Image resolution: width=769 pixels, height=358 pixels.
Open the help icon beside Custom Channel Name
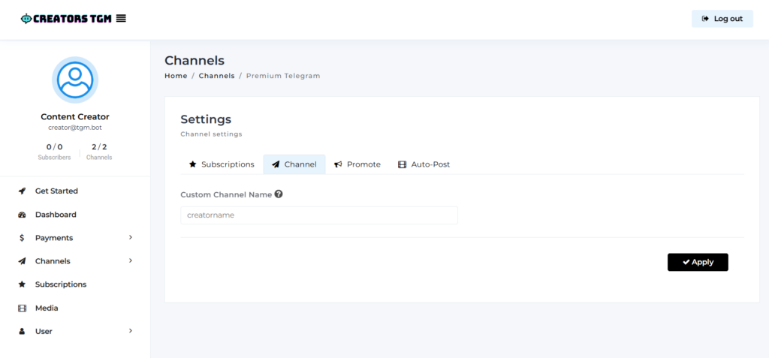279,194
